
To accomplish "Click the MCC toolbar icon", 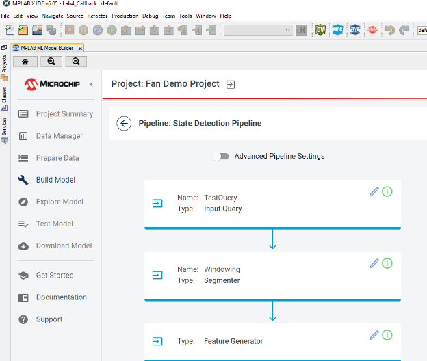I will point(337,30).
